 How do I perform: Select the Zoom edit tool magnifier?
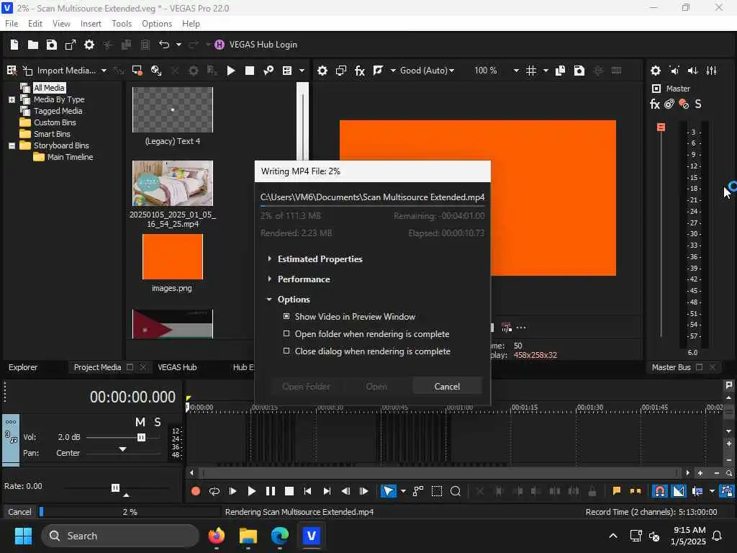click(x=455, y=491)
